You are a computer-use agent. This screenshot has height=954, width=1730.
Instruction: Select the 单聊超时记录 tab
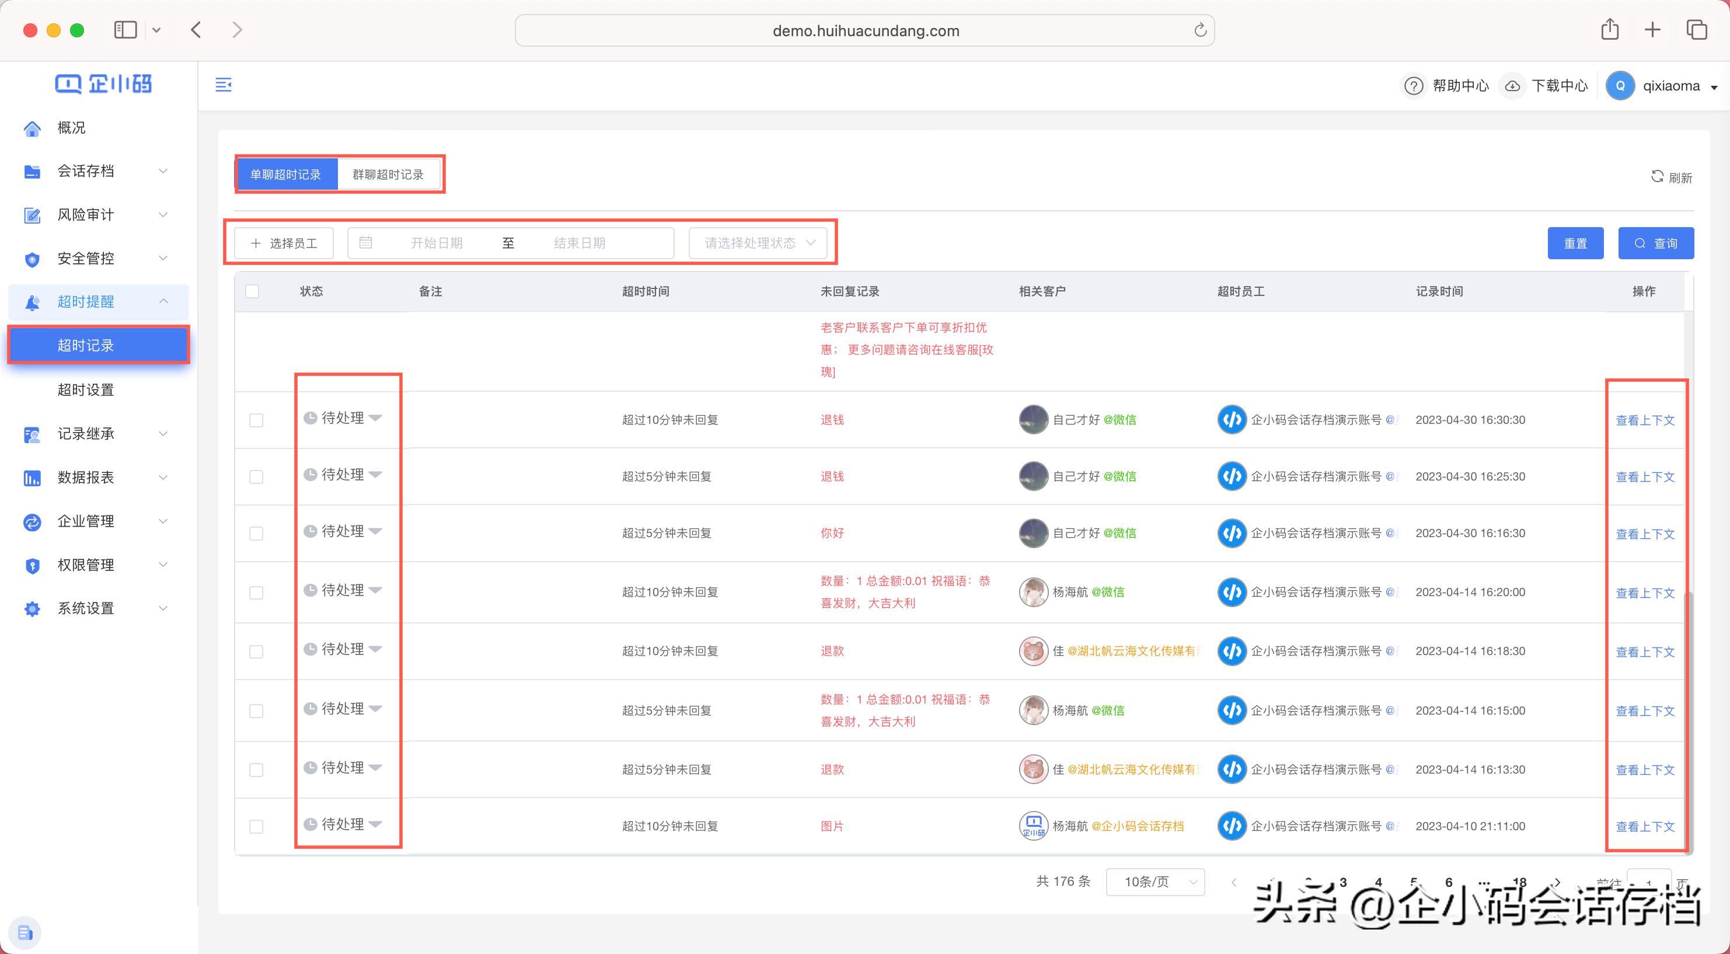tap(287, 173)
